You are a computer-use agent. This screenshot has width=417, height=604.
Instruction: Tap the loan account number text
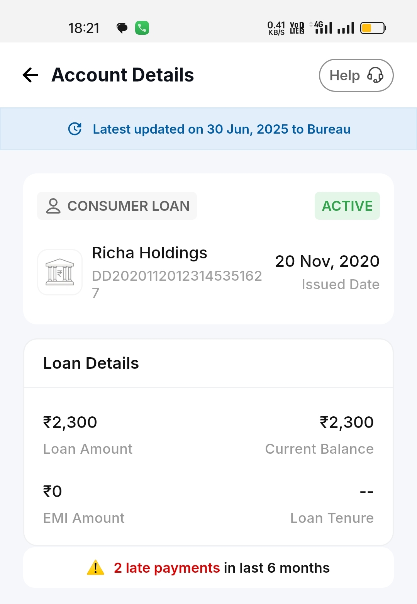tap(177, 276)
